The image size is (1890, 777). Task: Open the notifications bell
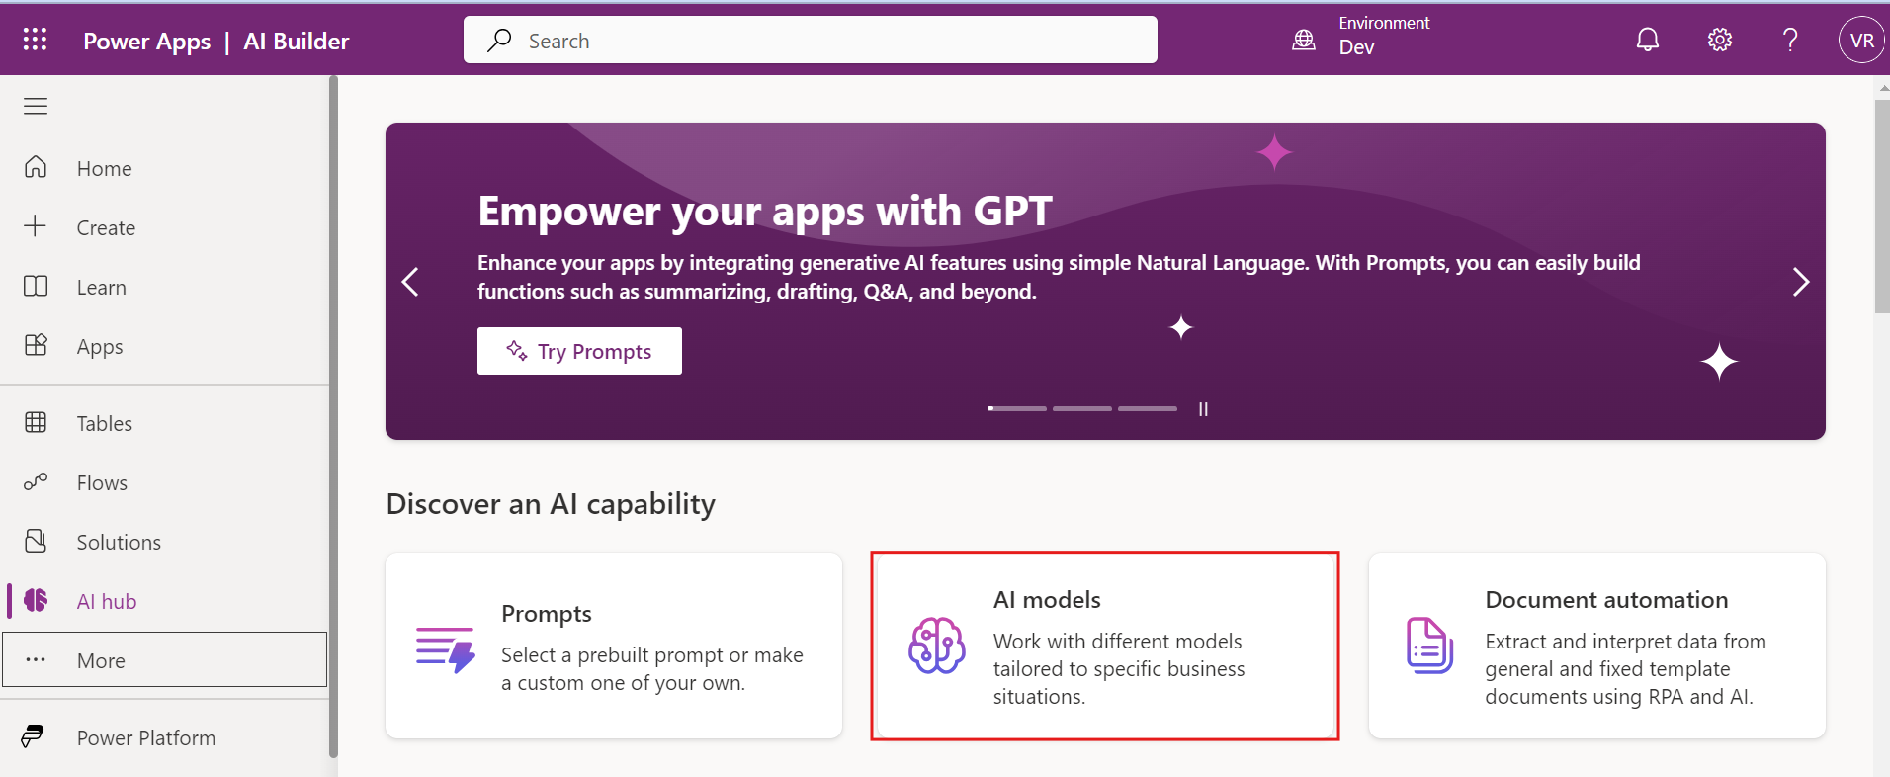[x=1647, y=40]
